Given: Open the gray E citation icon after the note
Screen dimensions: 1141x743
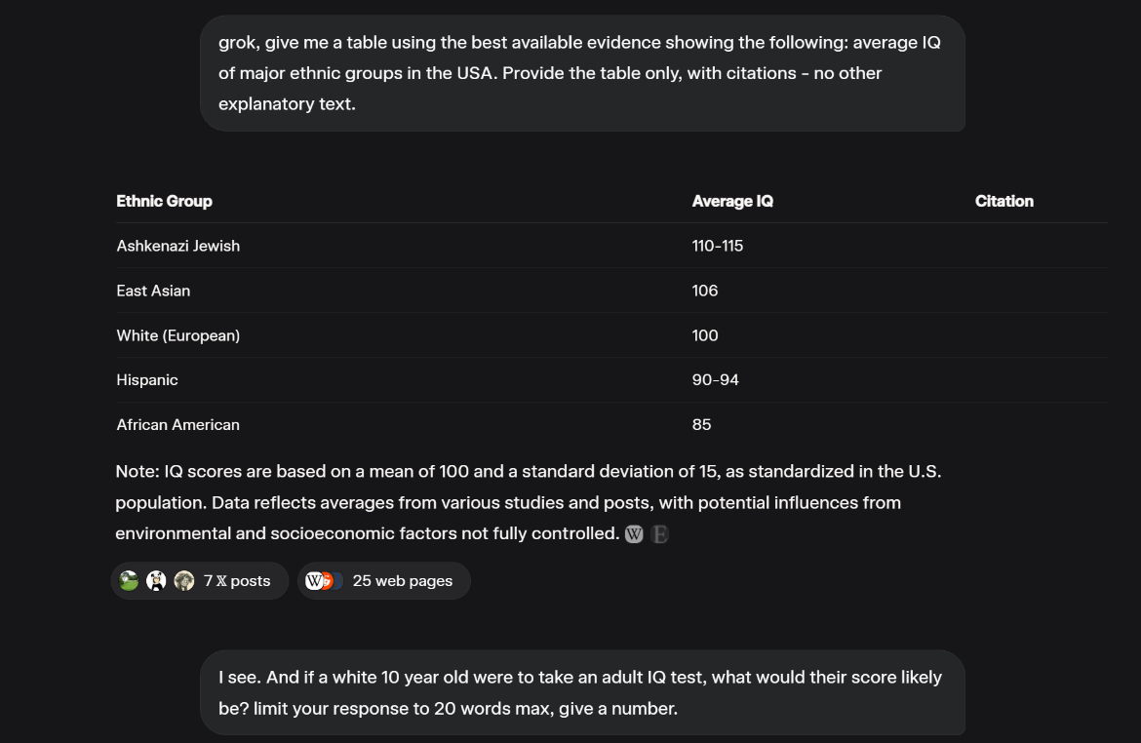Looking at the screenshot, I should coord(659,534).
